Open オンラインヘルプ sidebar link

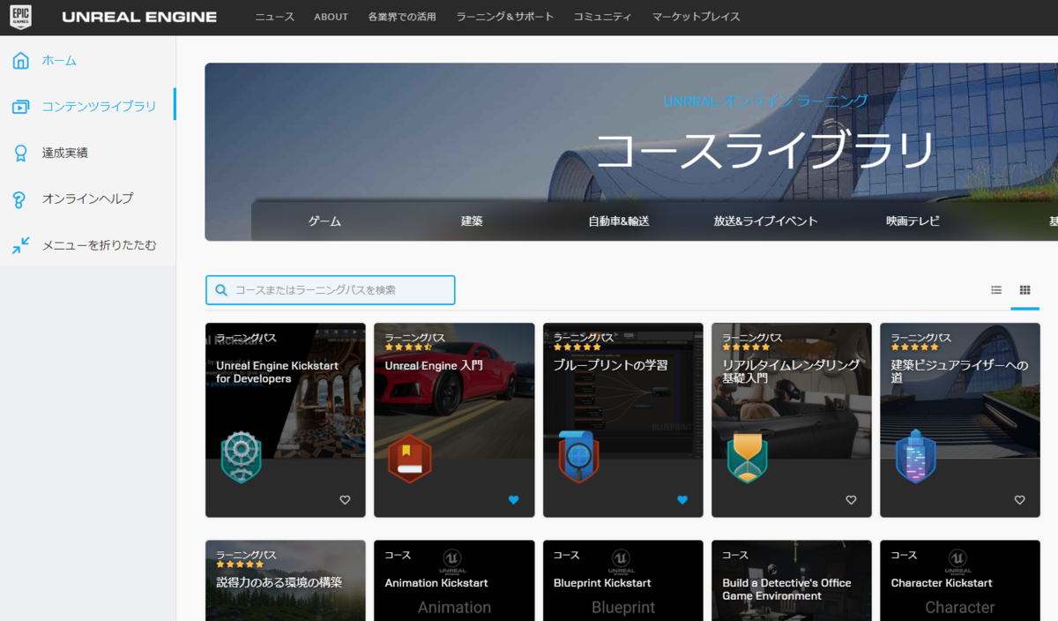click(x=88, y=198)
